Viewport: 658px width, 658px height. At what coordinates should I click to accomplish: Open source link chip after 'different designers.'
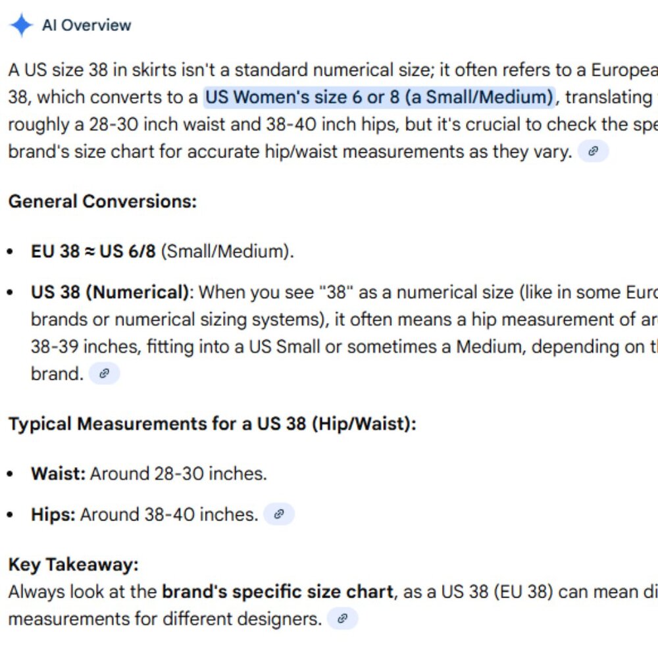click(x=342, y=619)
